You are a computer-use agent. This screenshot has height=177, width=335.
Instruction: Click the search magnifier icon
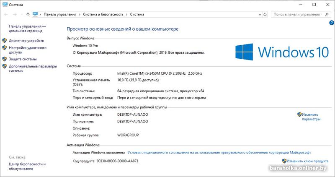pos(327,14)
